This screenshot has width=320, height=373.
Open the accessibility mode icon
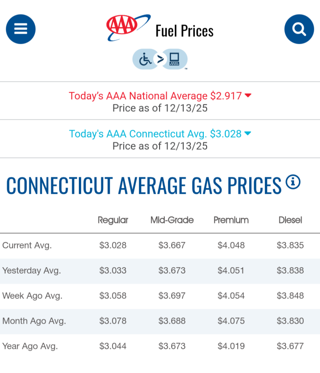(160, 60)
